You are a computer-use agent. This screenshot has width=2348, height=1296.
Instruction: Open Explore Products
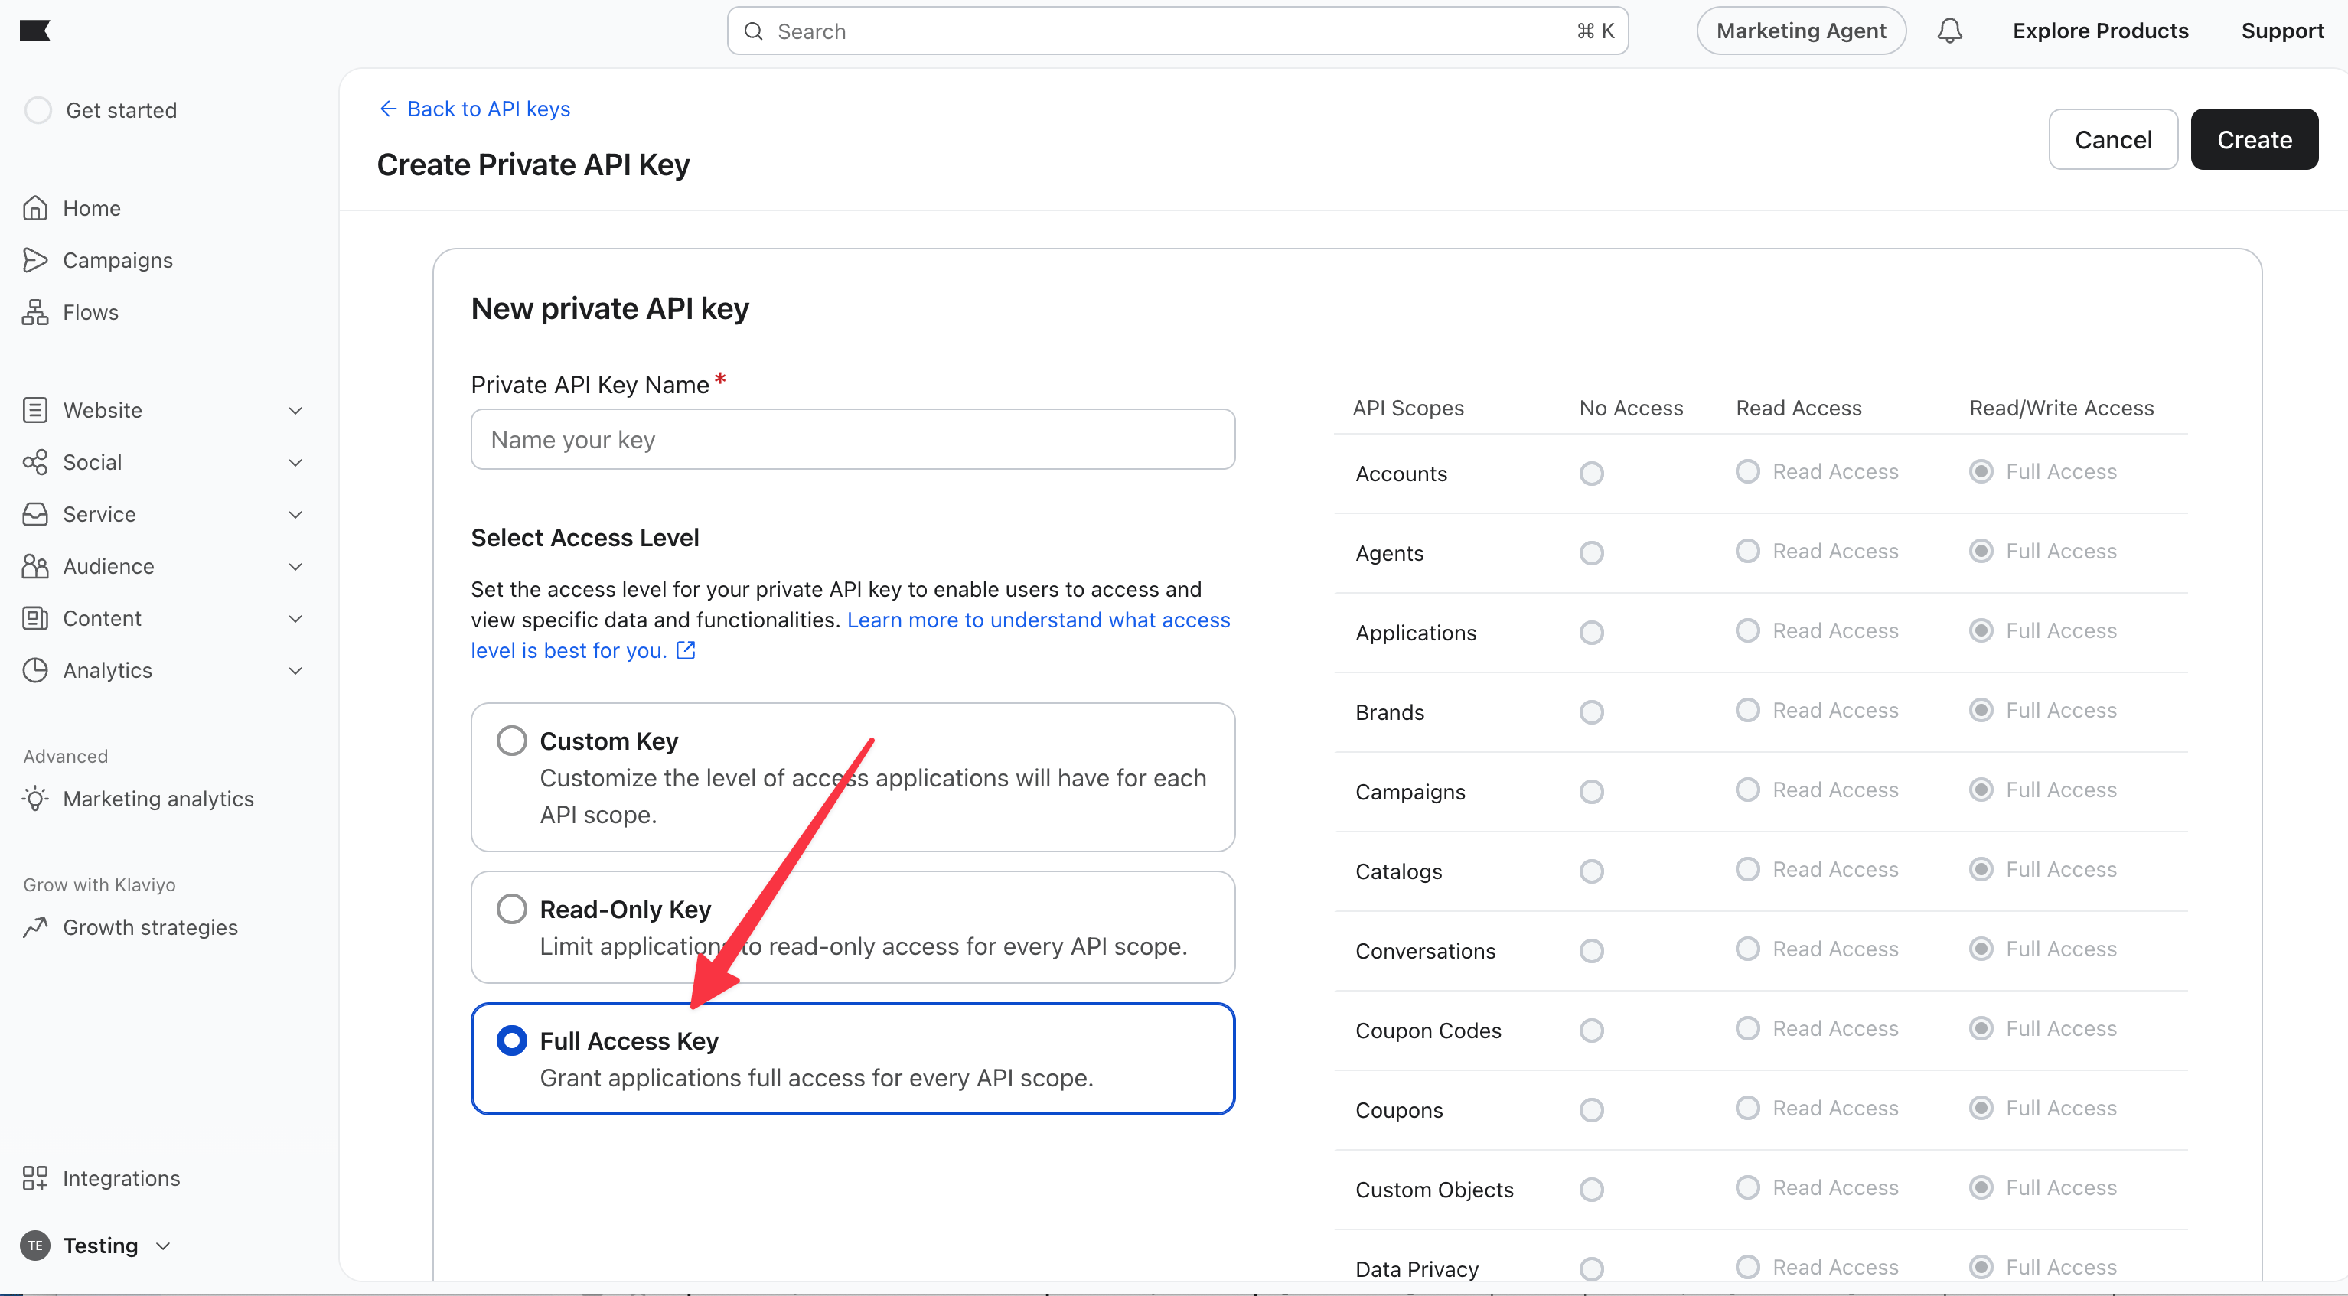pos(2100,31)
